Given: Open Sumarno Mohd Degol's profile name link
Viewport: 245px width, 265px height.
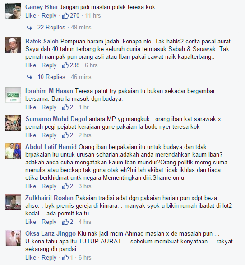Looking at the screenshot, I should [56, 119].
